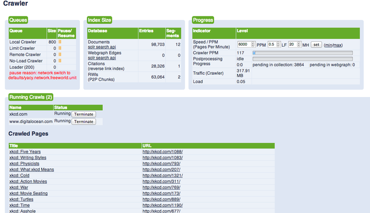Adjust the MH value stepper
This screenshot has height=213, width=370.
coord(299,45)
